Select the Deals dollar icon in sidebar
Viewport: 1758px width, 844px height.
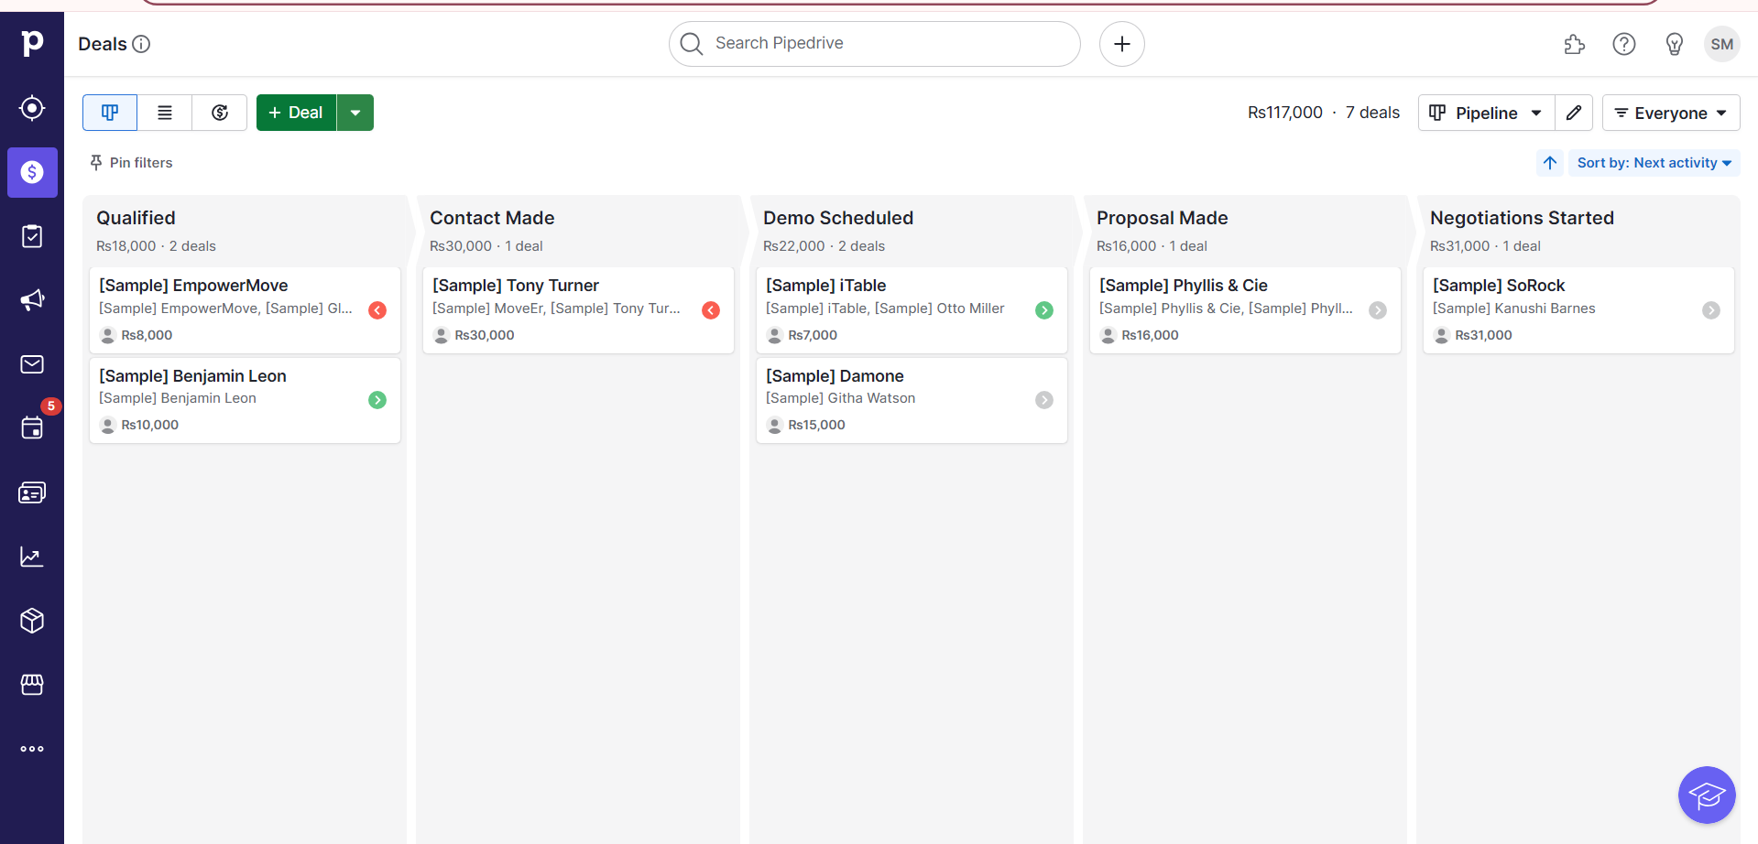[32, 172]
